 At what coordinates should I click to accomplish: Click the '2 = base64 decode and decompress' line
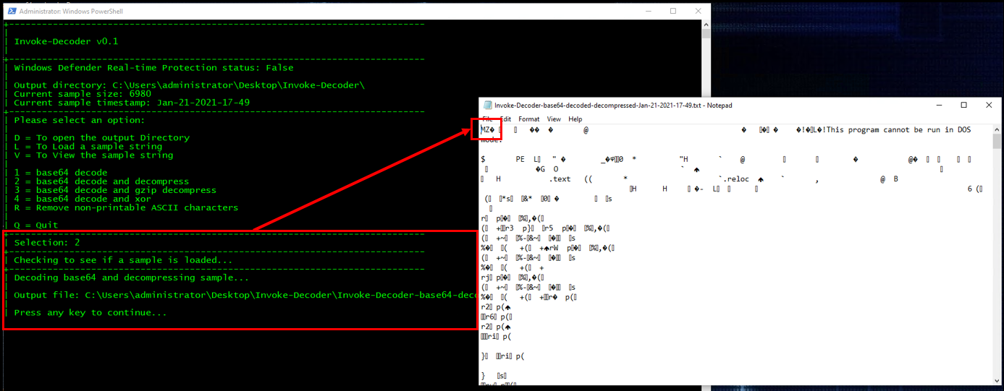tap(101, 181)
